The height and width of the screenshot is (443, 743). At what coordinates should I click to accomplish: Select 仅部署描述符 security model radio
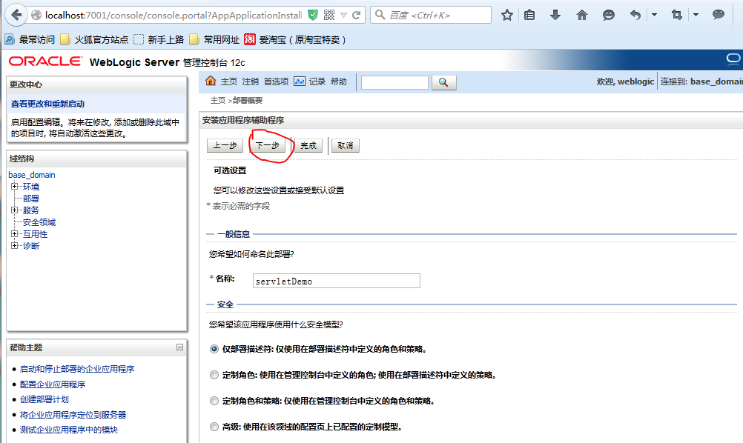click(214, 349)
